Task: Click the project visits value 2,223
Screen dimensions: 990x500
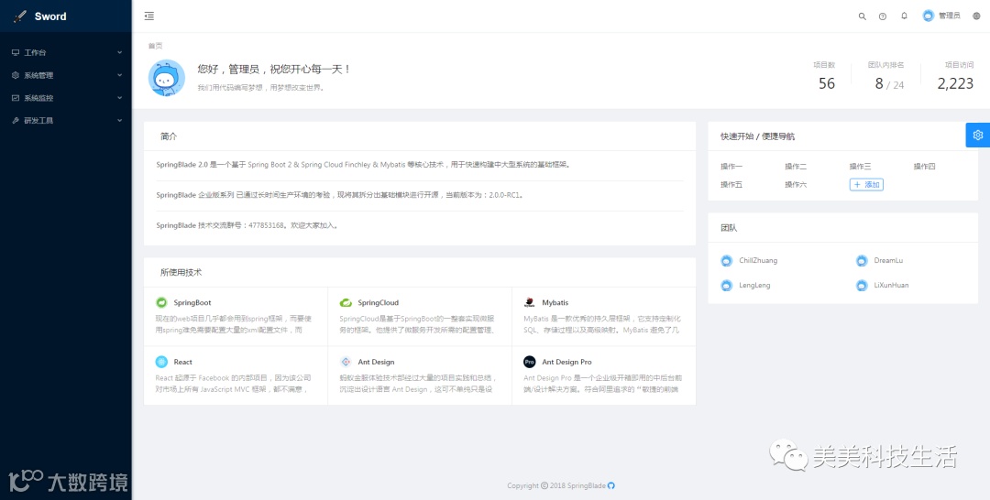Action: click(955, 83)
